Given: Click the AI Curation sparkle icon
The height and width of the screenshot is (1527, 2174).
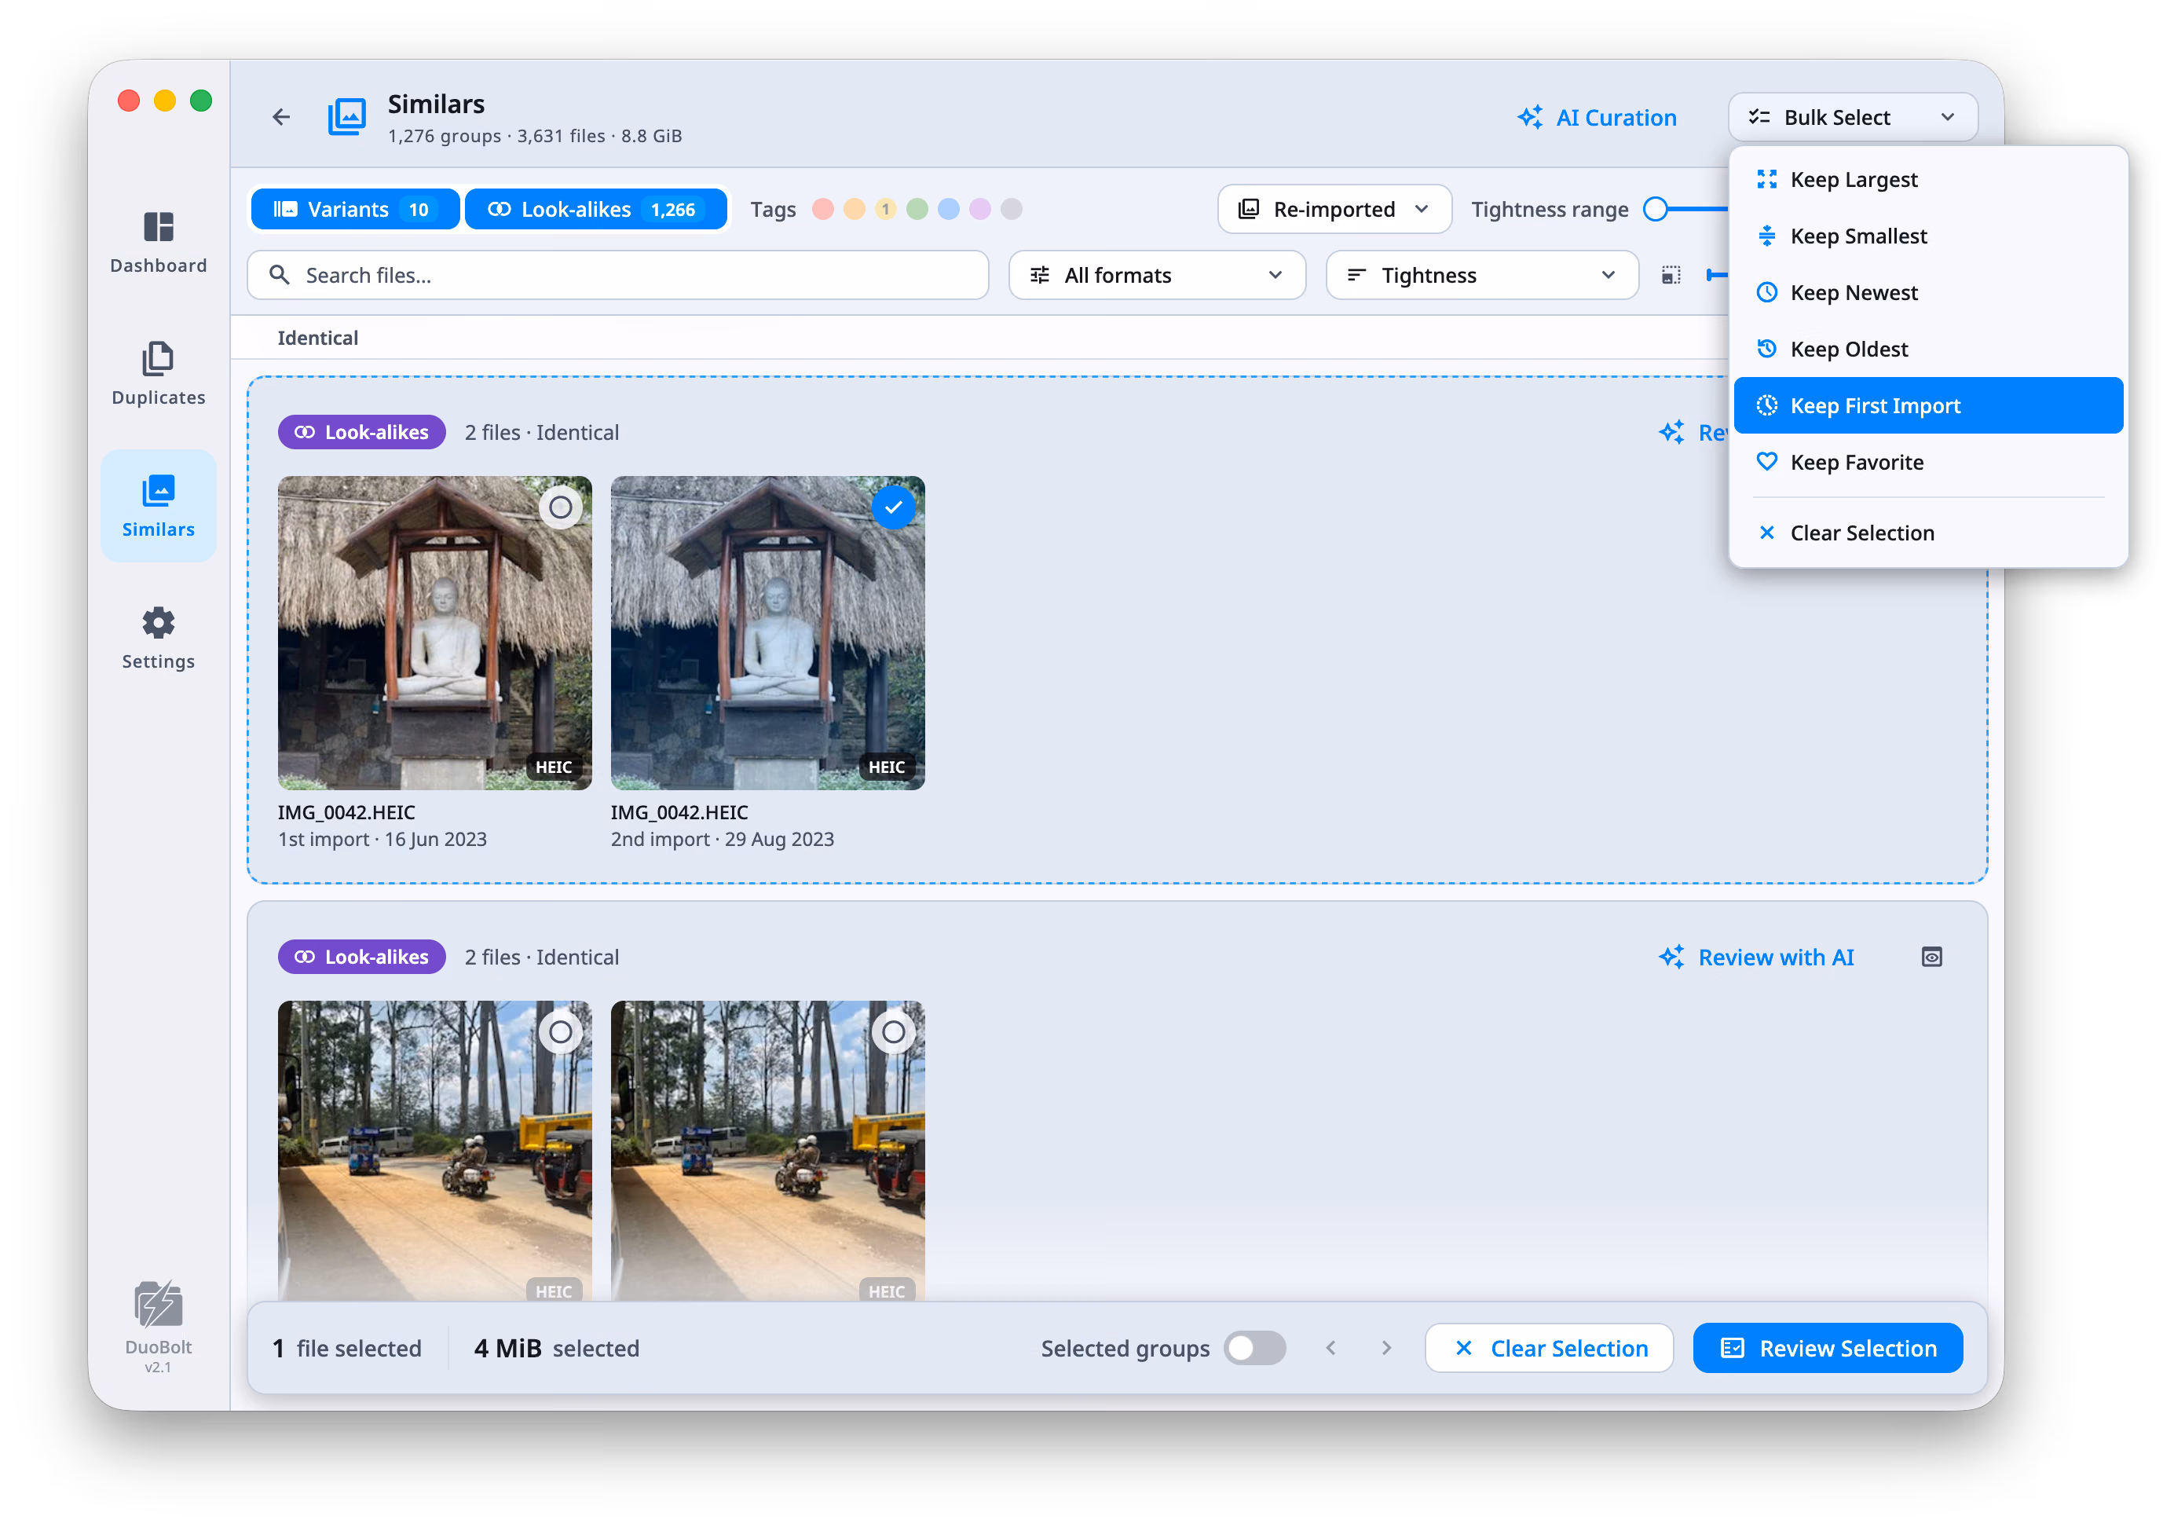Looking at the screenshot, I should coord(1530,117).
